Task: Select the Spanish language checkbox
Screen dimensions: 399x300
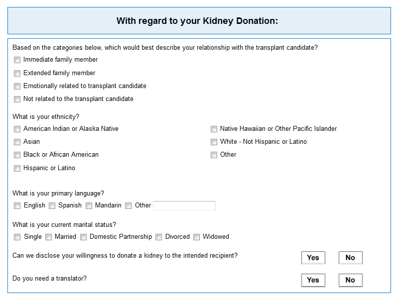Action: 52,205
